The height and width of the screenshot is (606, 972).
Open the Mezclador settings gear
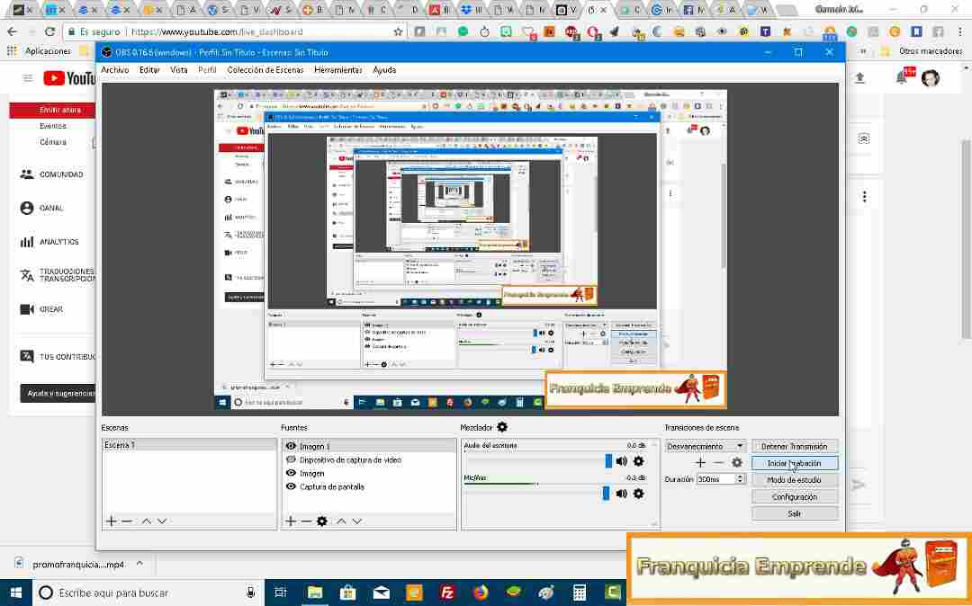point(502,427)
